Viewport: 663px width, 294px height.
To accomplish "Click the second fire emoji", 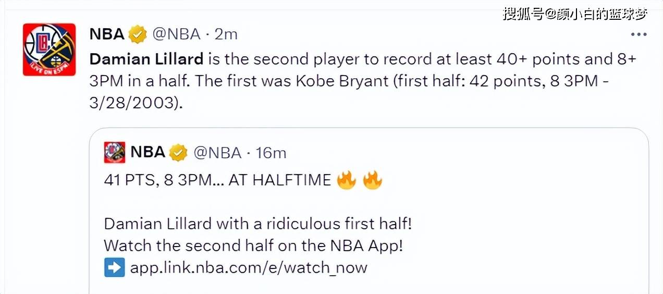I will pos(372,180).
